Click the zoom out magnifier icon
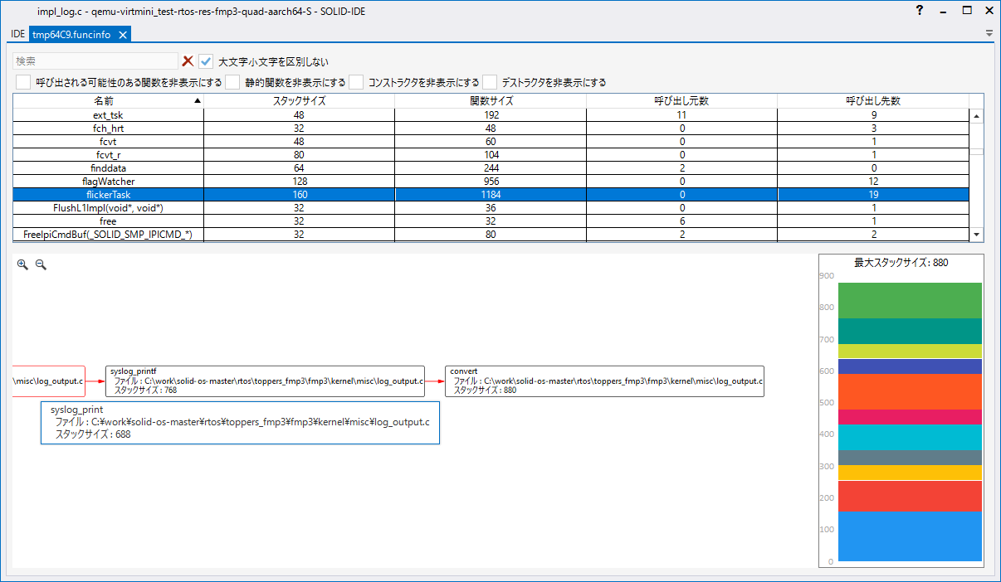Image resolution: width=1001 pixels, height=582 pixels. coord(41,264)
